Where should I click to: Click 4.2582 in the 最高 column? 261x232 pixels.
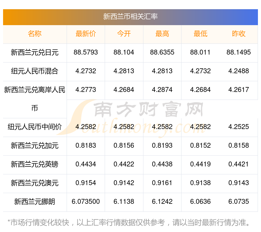point(162,127)
